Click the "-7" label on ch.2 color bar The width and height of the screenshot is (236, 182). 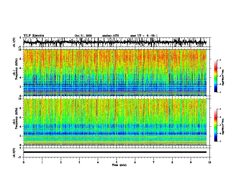point(220,141)
